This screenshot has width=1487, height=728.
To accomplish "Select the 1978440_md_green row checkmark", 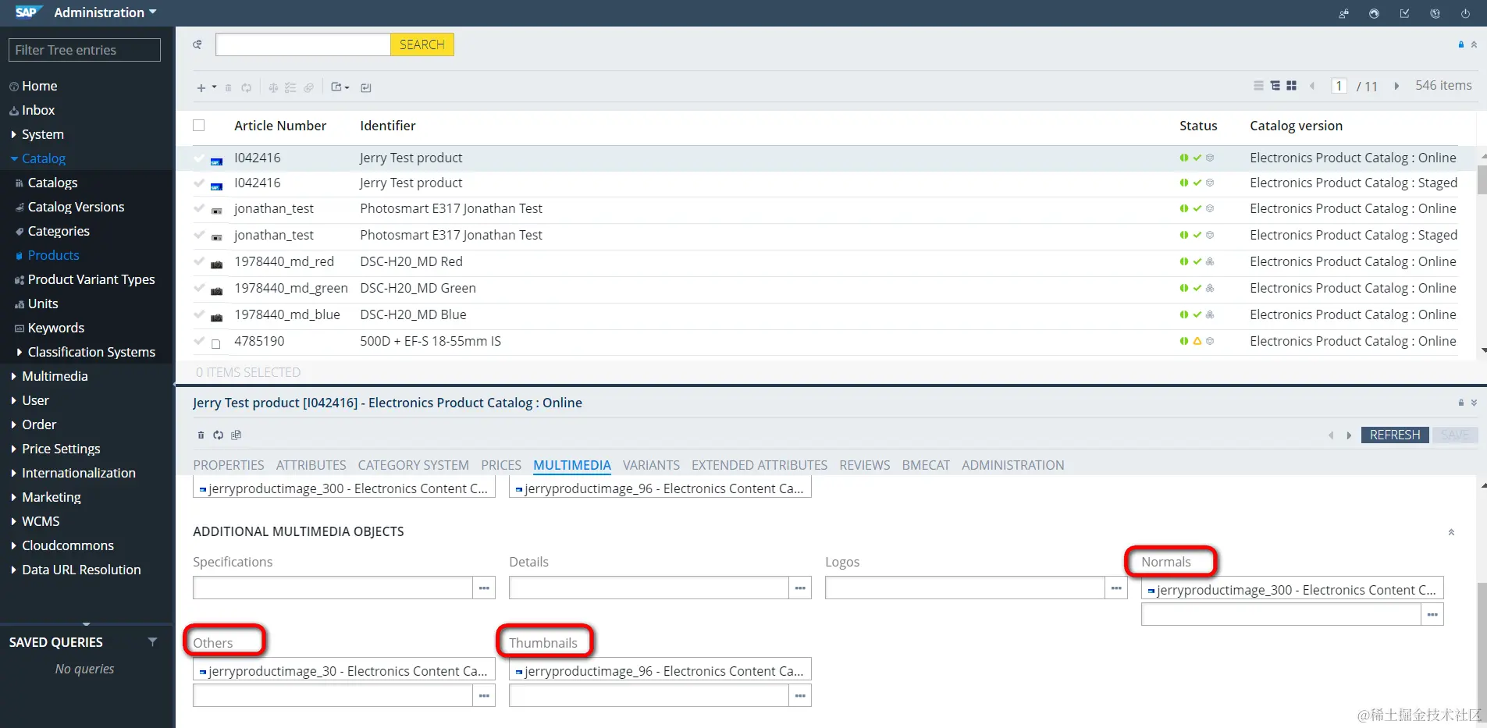I will coord(199,288).
